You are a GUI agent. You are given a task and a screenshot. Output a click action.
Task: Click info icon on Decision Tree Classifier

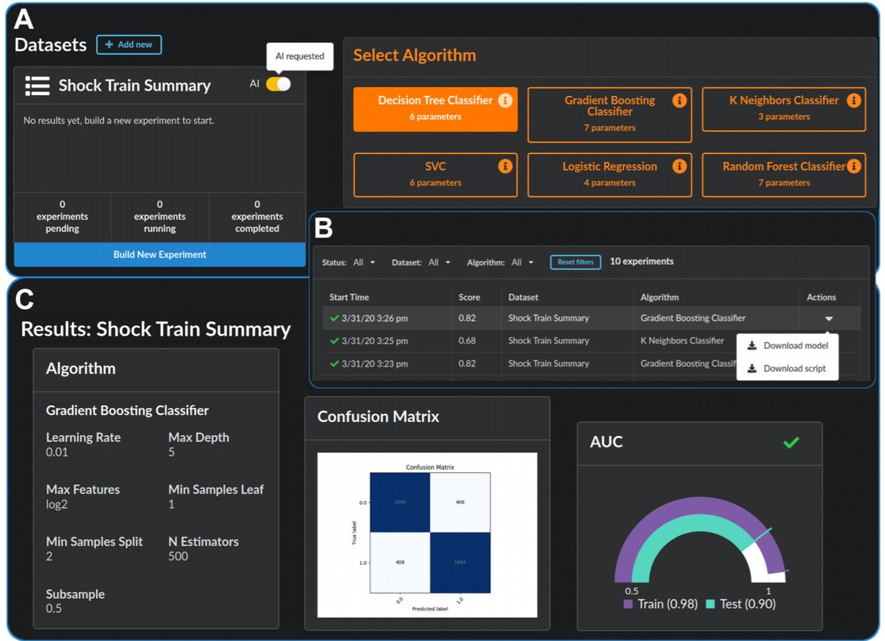tap(504, 100)
